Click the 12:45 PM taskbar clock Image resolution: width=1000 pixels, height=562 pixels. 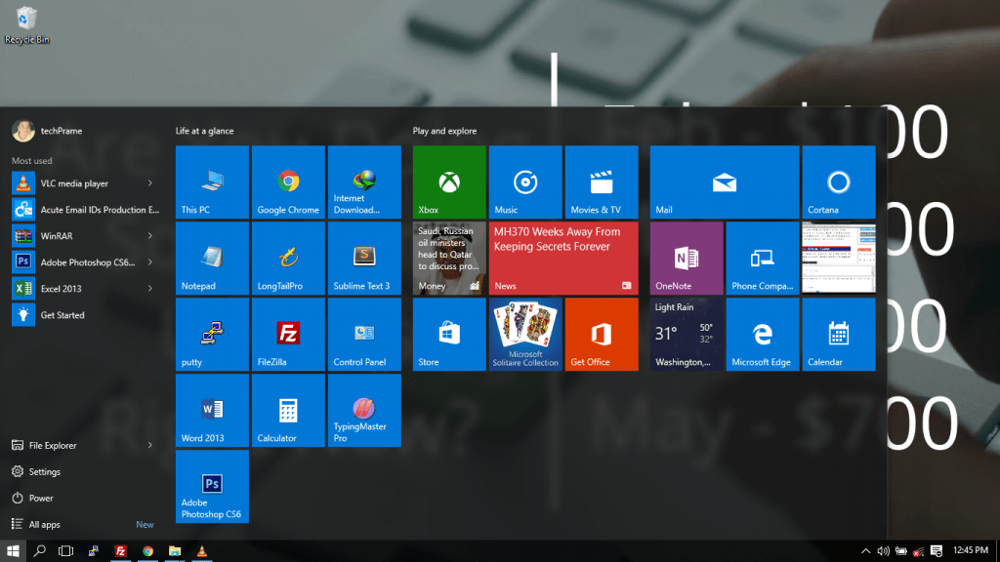pos(970,550)
